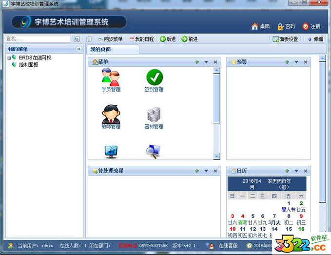Click the 2016年4月 calendar header
Viewport: 331px width, 255px height.
[252, 184]
